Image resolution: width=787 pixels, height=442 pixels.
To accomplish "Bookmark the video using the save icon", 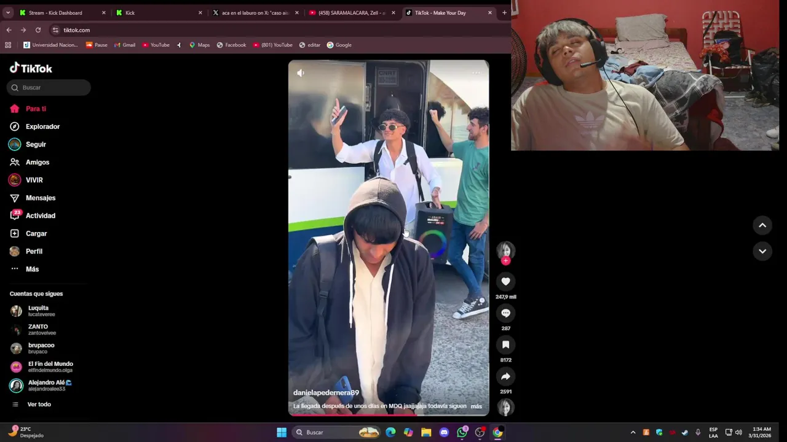I will click(x=505, y=344).
